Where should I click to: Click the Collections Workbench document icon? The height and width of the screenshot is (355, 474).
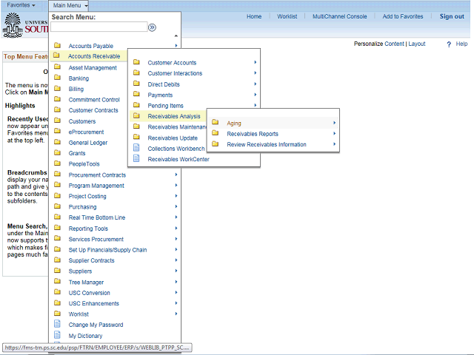click(x=136, y=149)
